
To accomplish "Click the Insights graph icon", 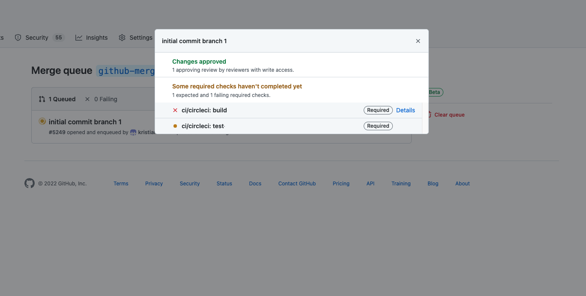I will [79, 38].
